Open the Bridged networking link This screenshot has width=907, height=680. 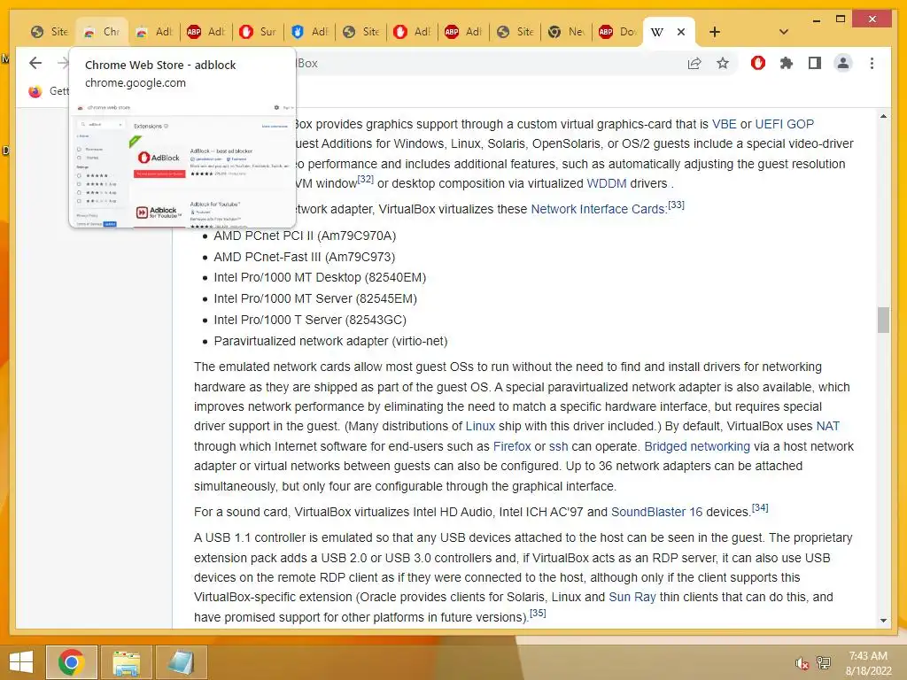[x=696, y=446]
